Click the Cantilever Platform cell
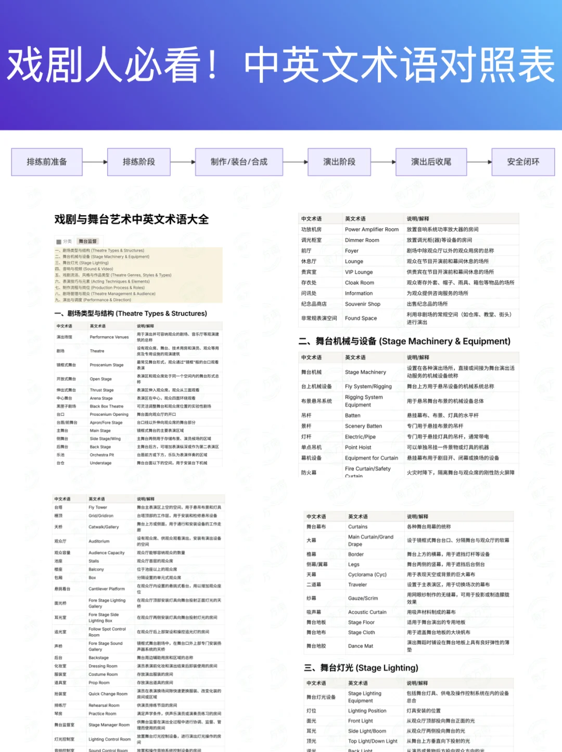Image resolution: width=562 pixels, height=752 pixels. (x=107, y=589)
